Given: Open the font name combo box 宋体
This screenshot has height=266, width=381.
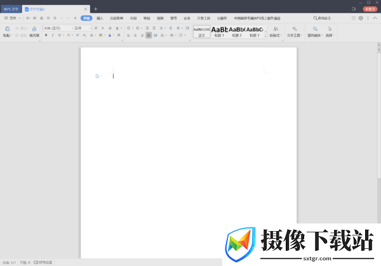Looking at the screenshot, I should pos(58,28).
